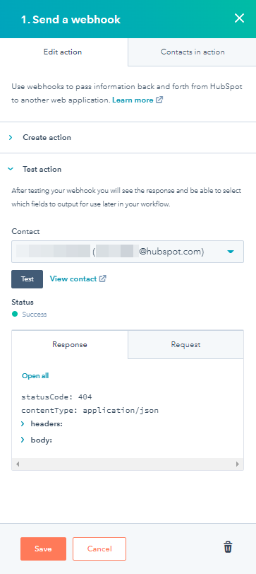This screenshot has width=256, height=574.
Task: Open the Learn more link
Action: click(133, 100)
